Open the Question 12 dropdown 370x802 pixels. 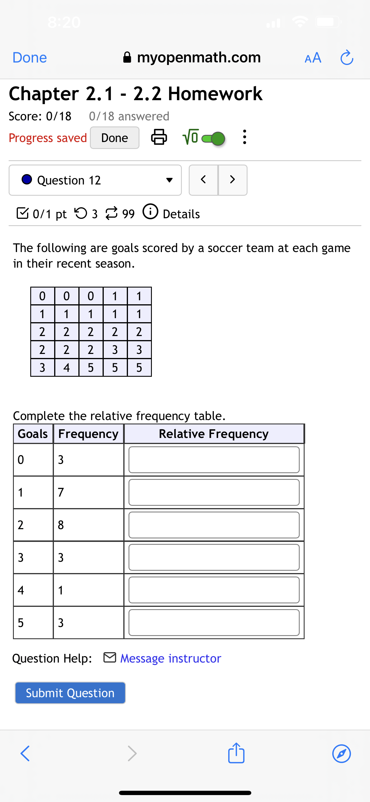tap(95, 180)
